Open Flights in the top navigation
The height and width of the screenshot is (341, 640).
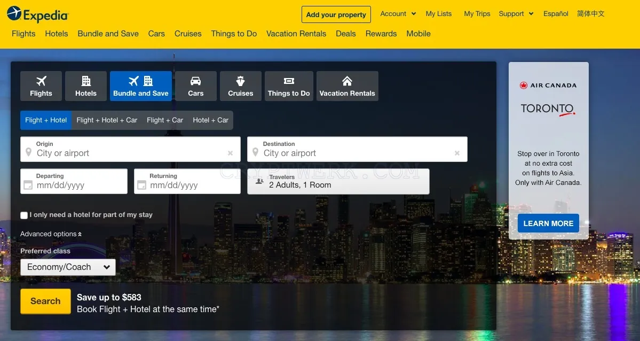pyautogui.click(x=23, y=34)
